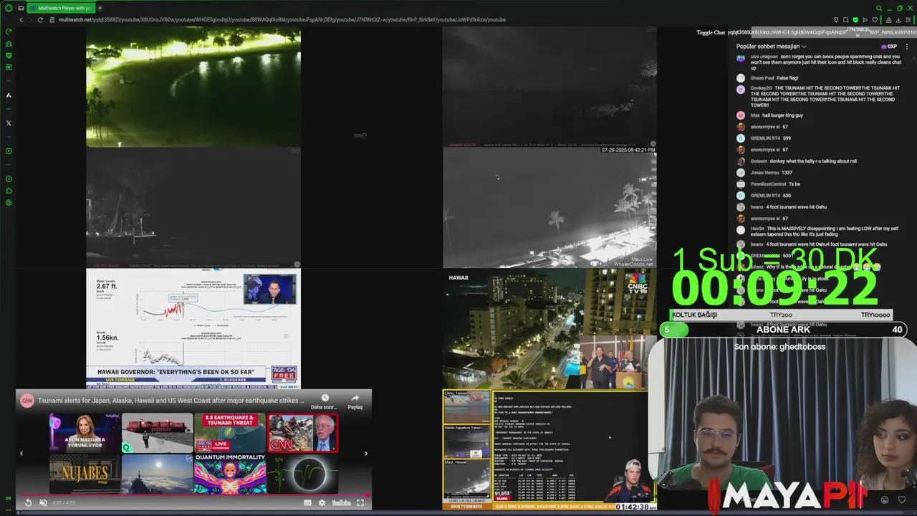The image size is (917, 516).
Task: Click the Paylaş share button
Action: pyautogui.click(x=355, y=401)
